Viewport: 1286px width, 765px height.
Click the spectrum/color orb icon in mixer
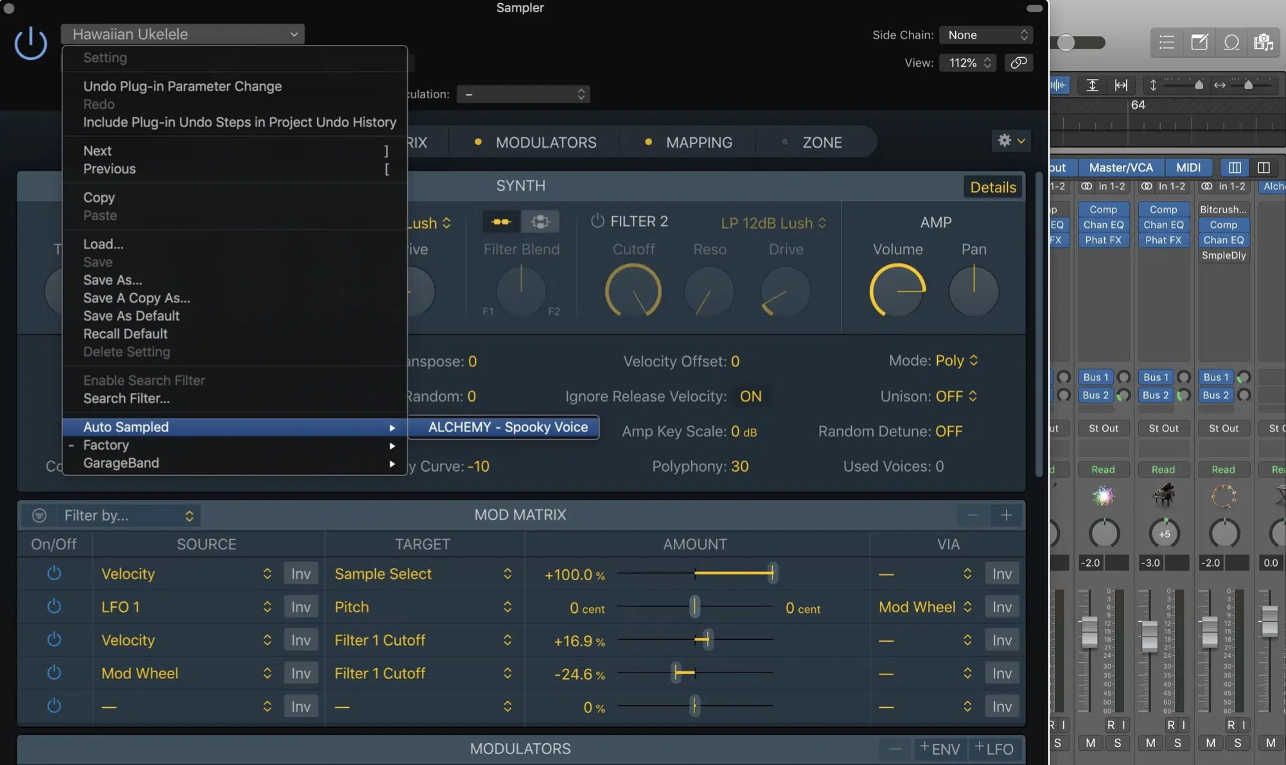pos(1102,495)
